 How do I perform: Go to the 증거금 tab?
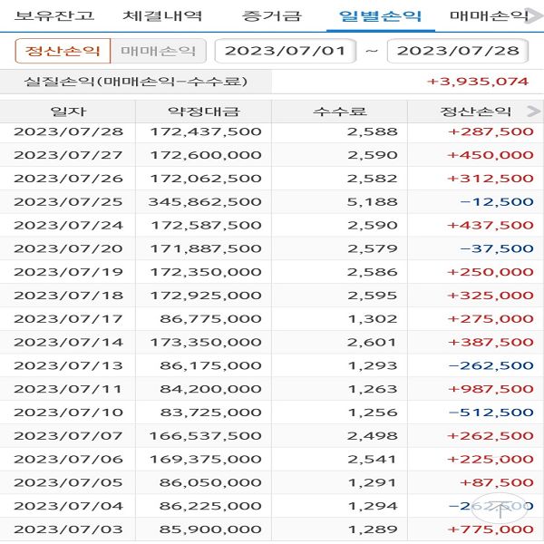point(272,15)
